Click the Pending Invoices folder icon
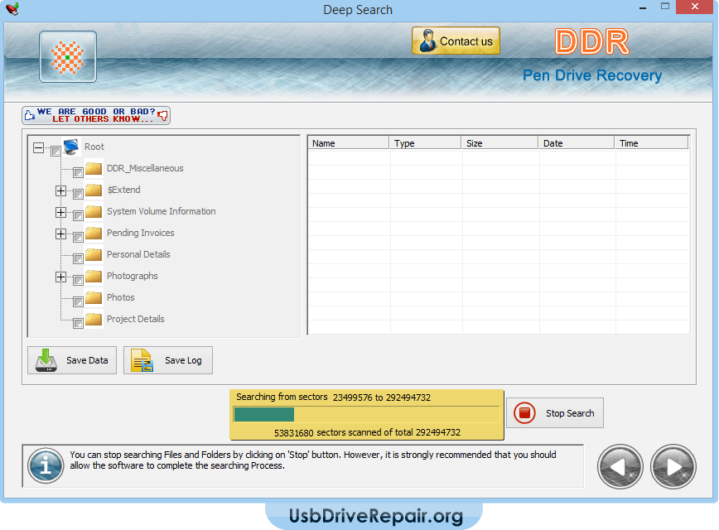 (x=94, y=233)
